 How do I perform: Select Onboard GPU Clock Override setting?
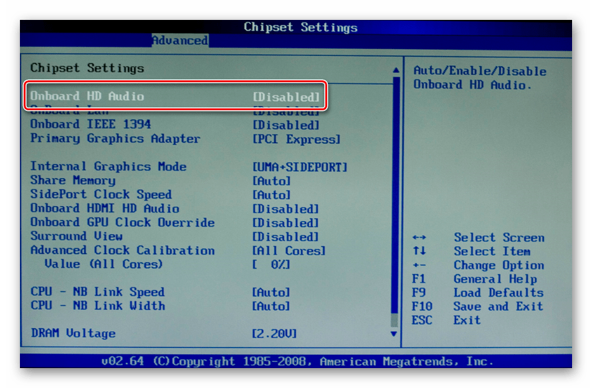[122, 222]
